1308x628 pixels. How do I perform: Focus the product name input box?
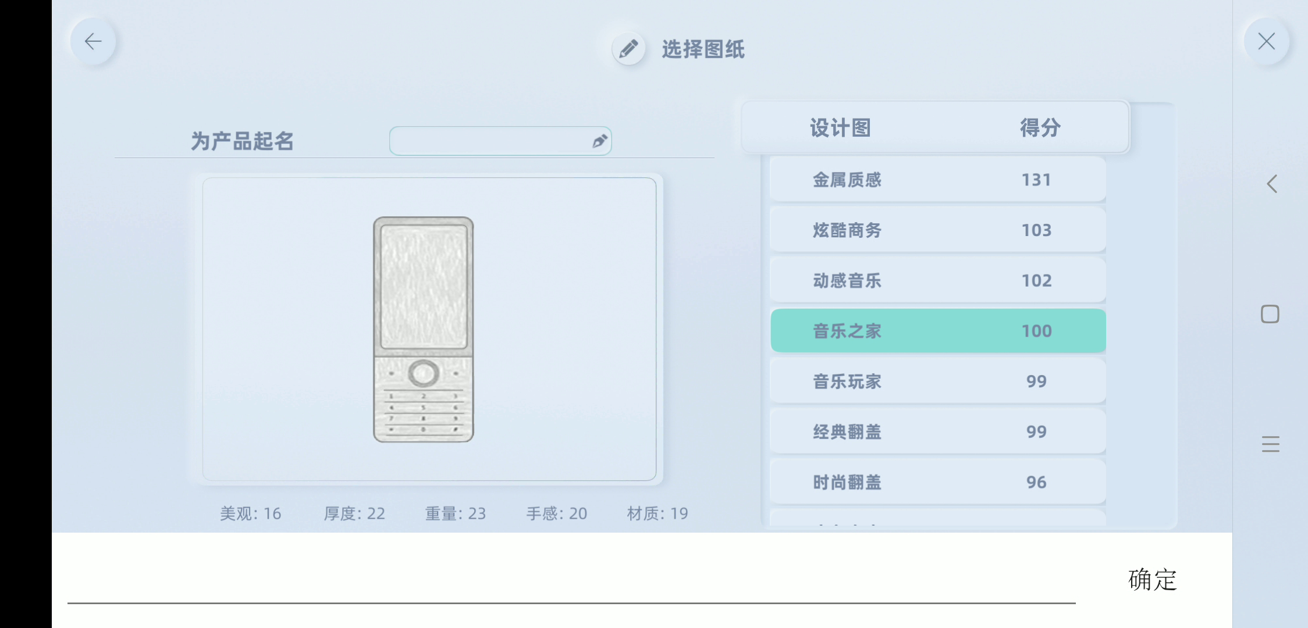click(500, 141)
